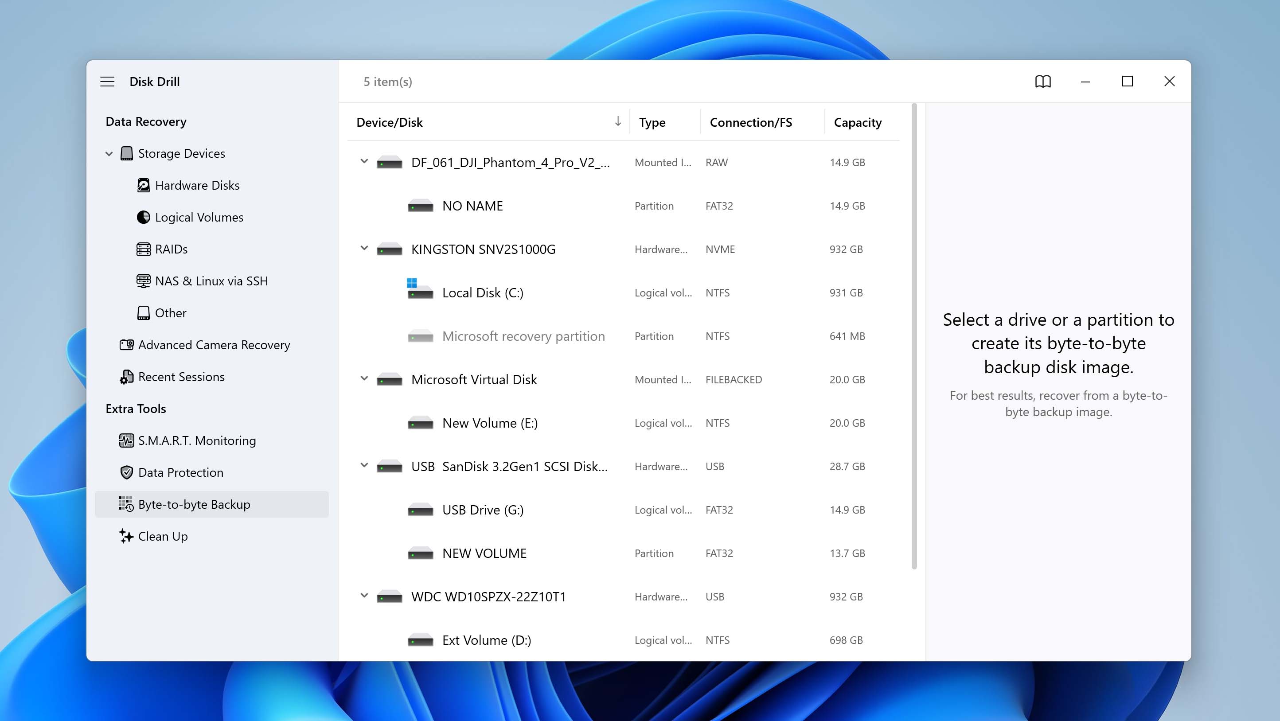This screenshot has width=1280, height=721.
Task: Click the KINGSTON SNV2S1000G drive icon
Action: coord(390,249)
